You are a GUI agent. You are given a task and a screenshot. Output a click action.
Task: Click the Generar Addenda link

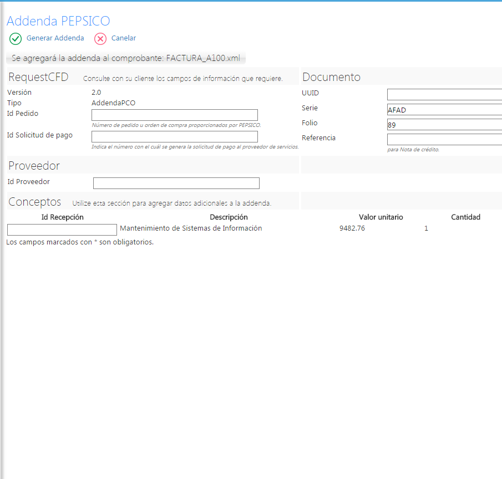[x=55, y=38]
